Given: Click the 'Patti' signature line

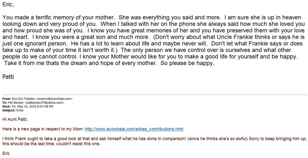Looking at the screenshot, I should click(8, 77).
